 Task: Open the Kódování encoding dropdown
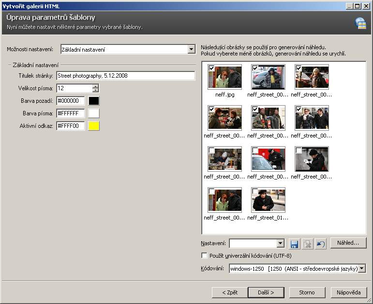(x=362, y=268)
